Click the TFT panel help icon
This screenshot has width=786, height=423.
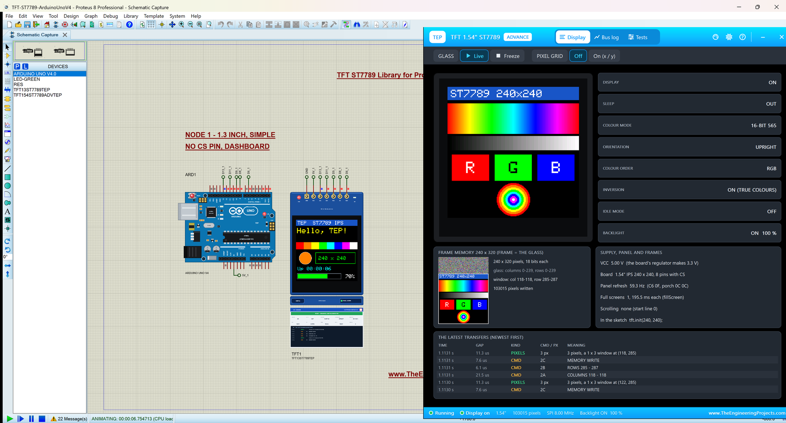742,37
